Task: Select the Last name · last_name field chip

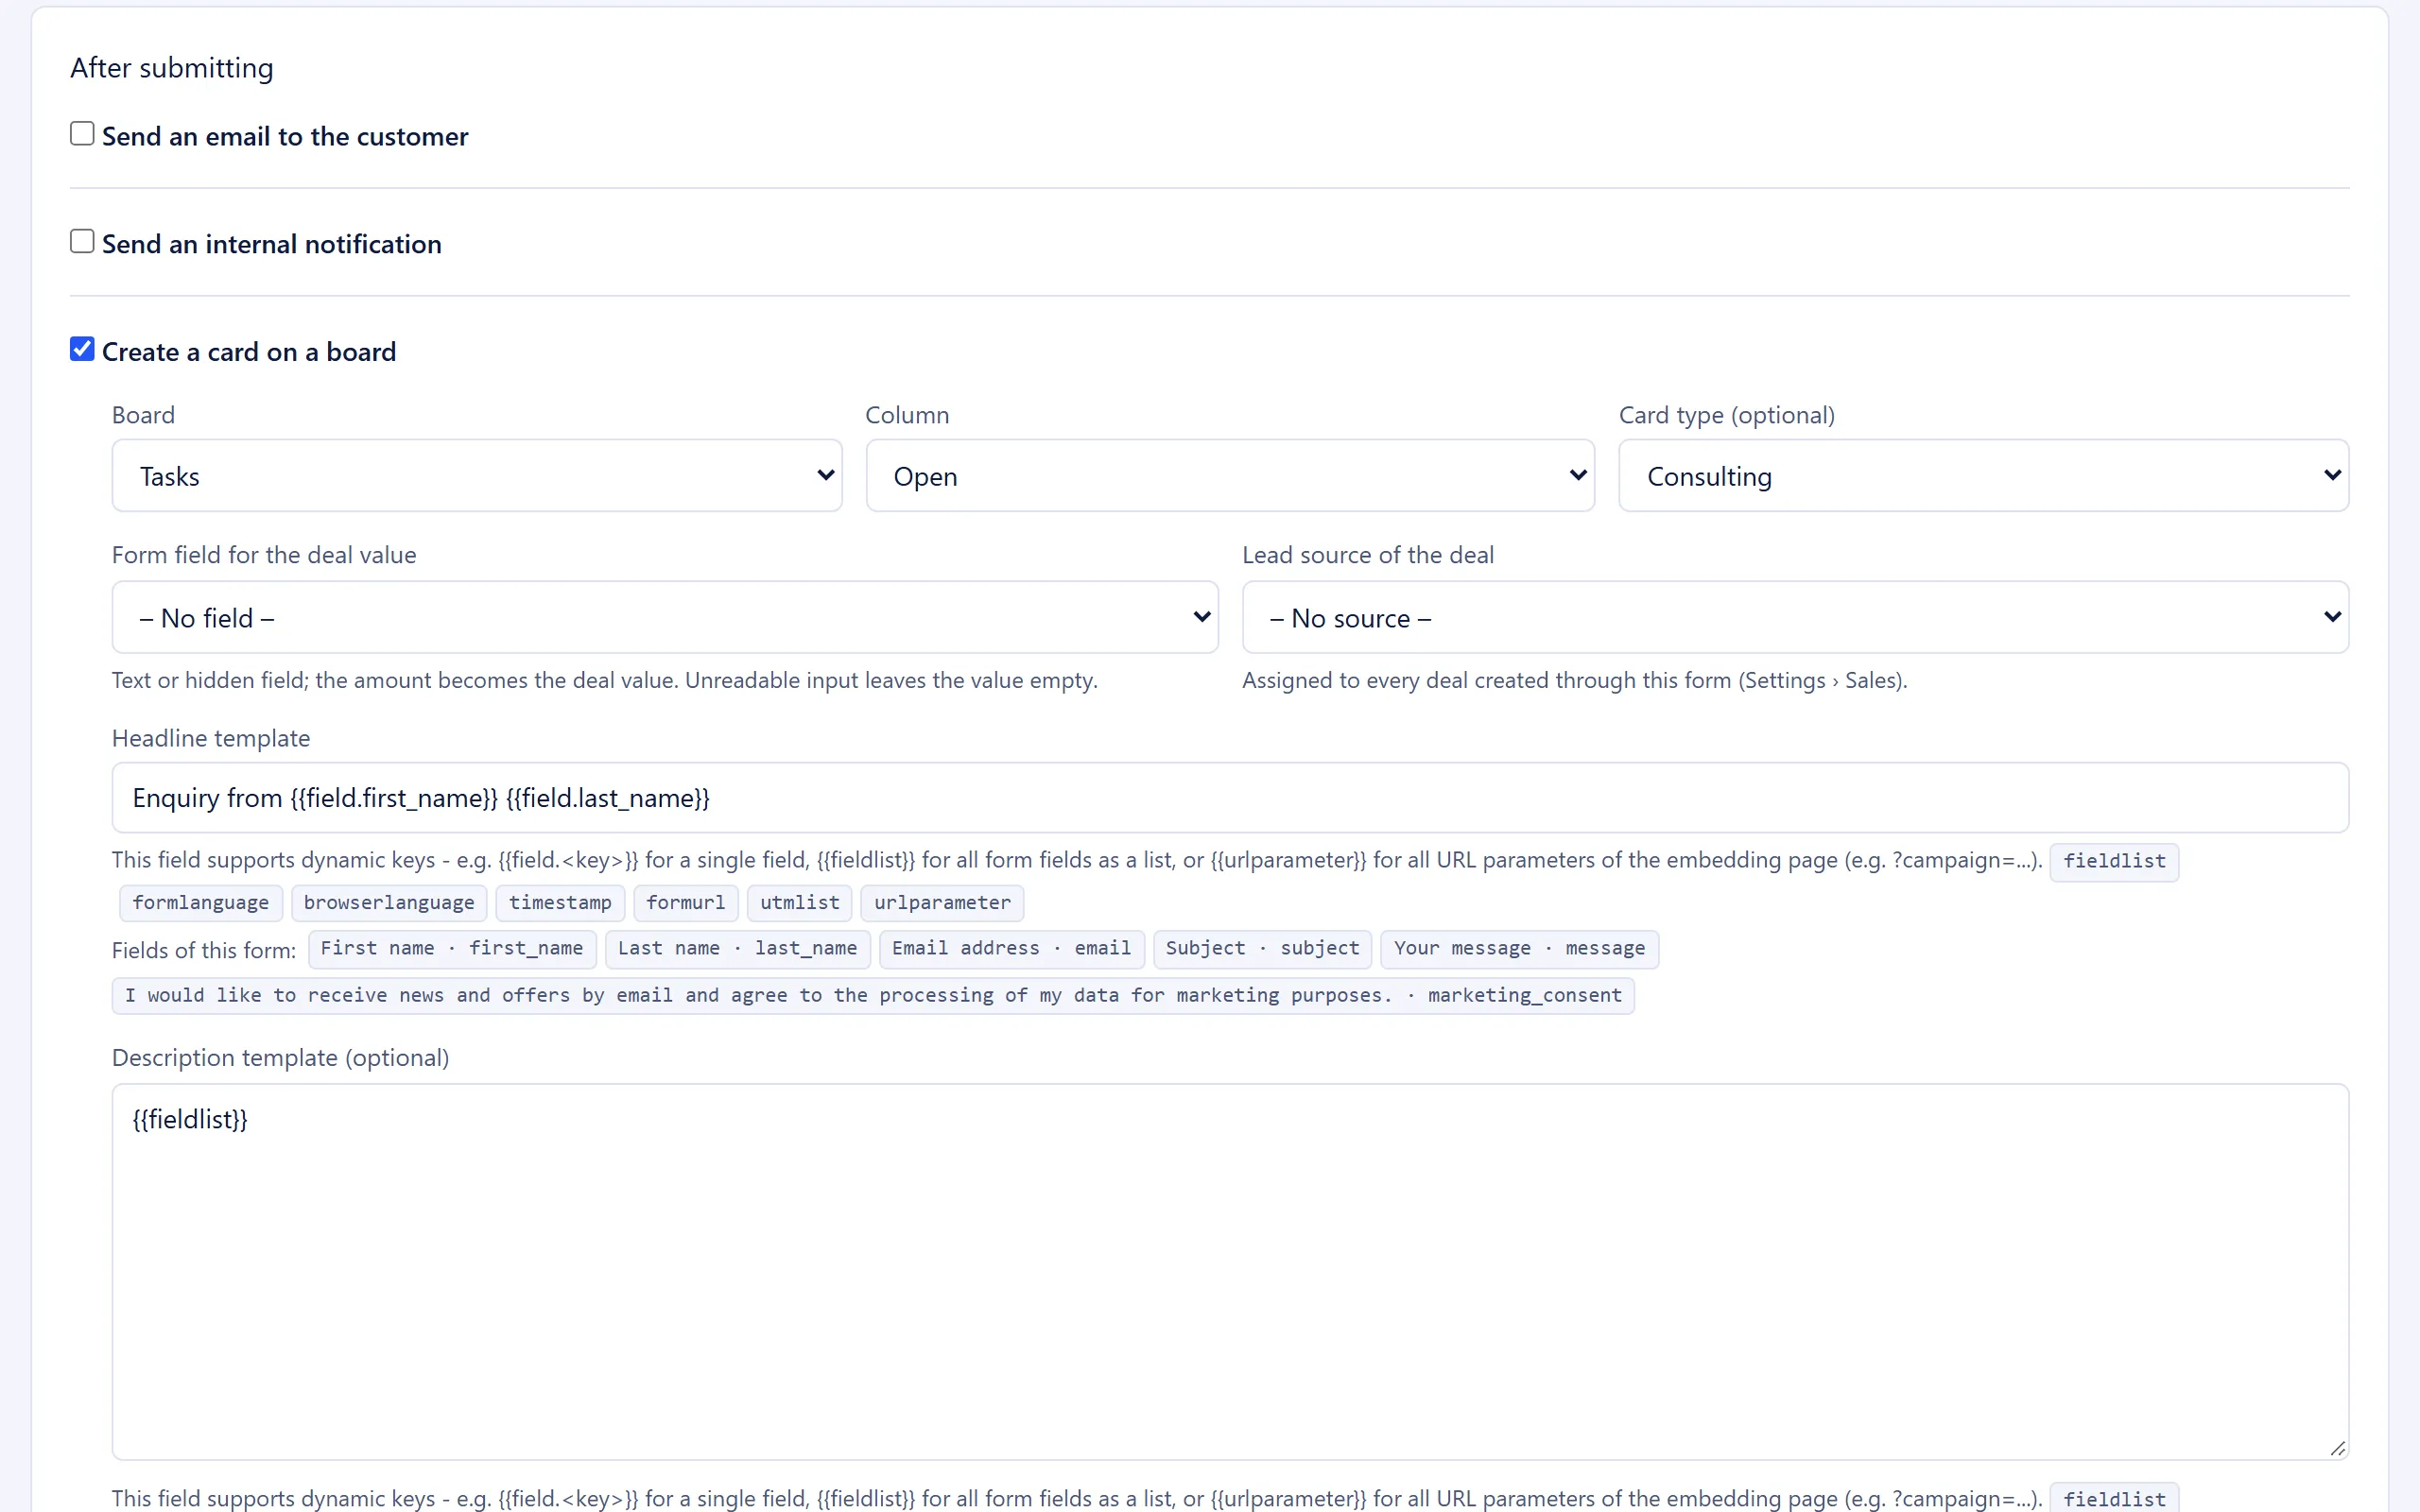Action: click(x=738, y=949)
